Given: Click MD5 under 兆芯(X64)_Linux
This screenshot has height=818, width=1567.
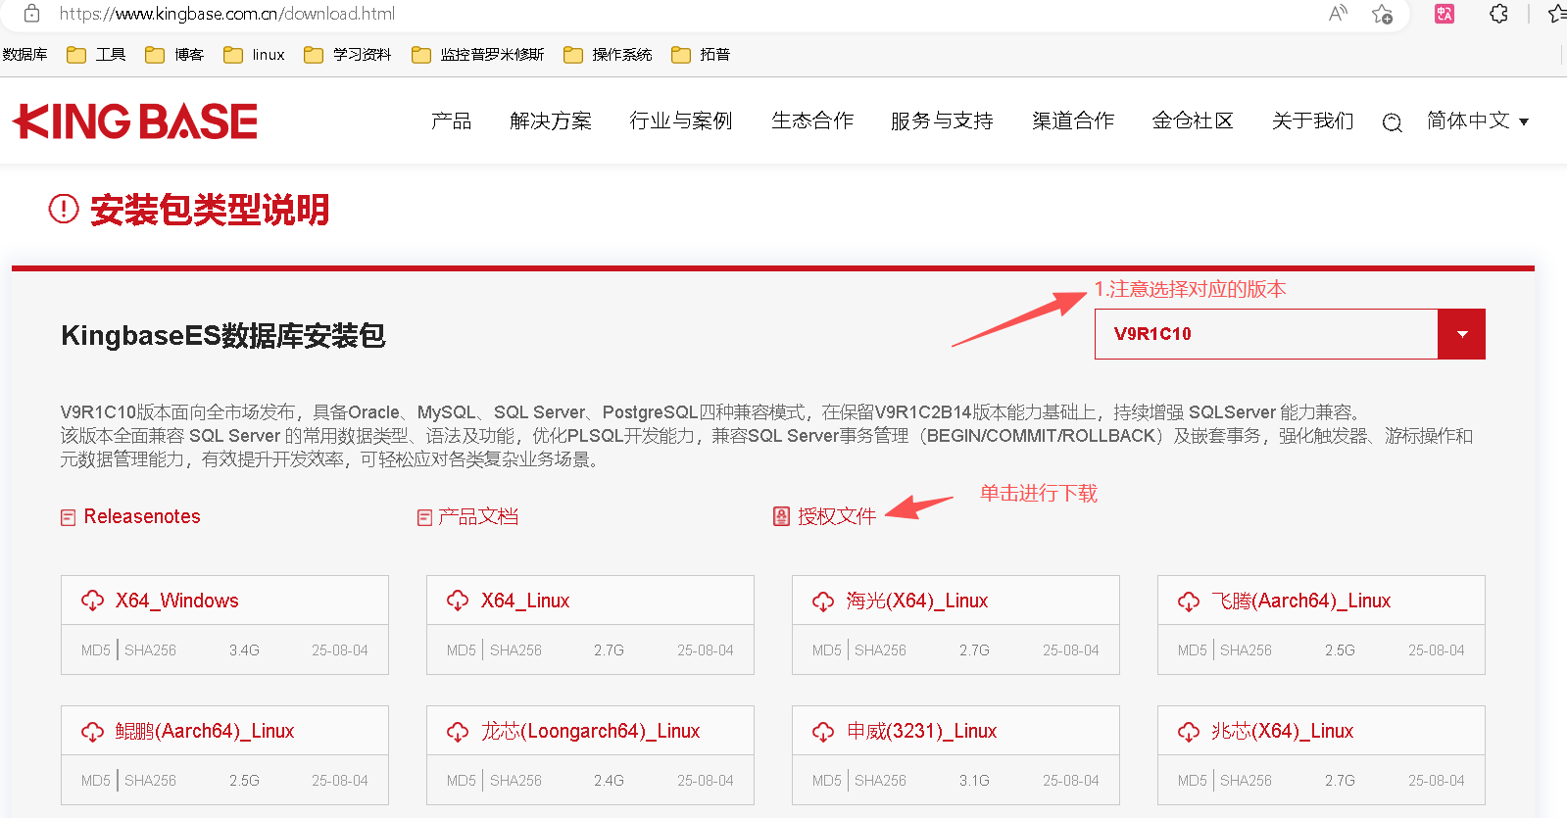Looking at the screenshot, I should click(1193, 781).
